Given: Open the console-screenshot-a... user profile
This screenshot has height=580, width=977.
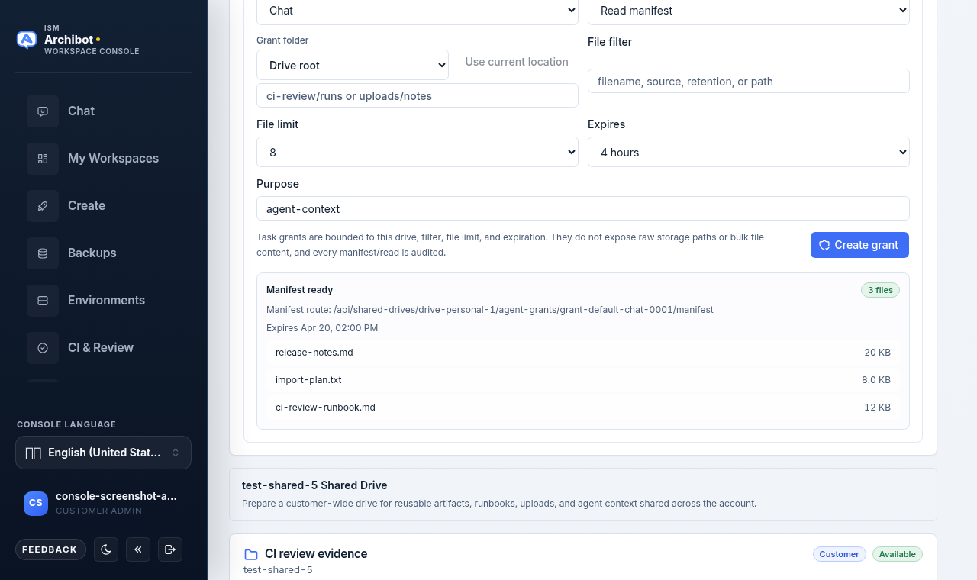Looking at the screenshot, I should pyautogui.click(x=103, y=503).
